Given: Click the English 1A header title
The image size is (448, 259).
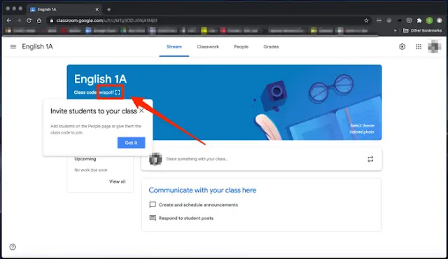Looking at the screenshot, I should 37,46.
